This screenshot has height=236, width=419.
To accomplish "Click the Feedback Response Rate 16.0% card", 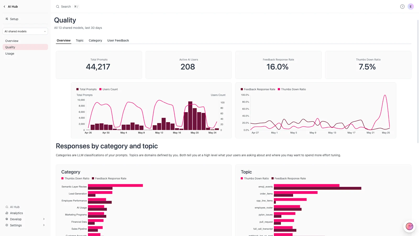I will (278, 65).
